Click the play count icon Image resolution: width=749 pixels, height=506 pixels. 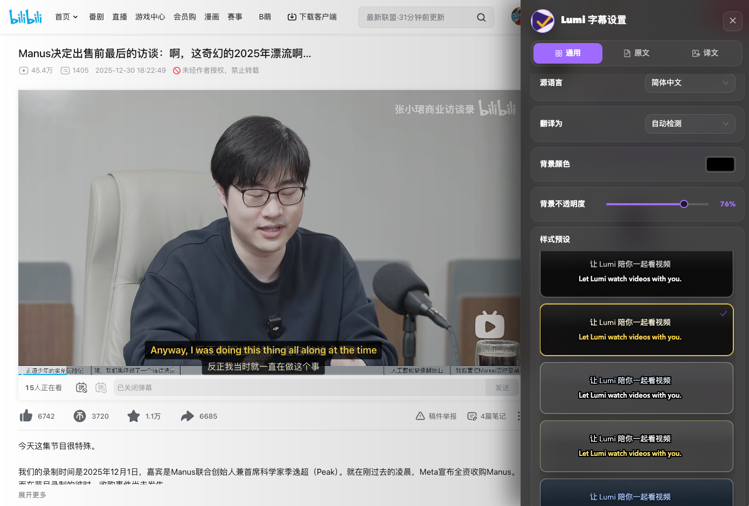pyautogui.click(x=24, y=71)
